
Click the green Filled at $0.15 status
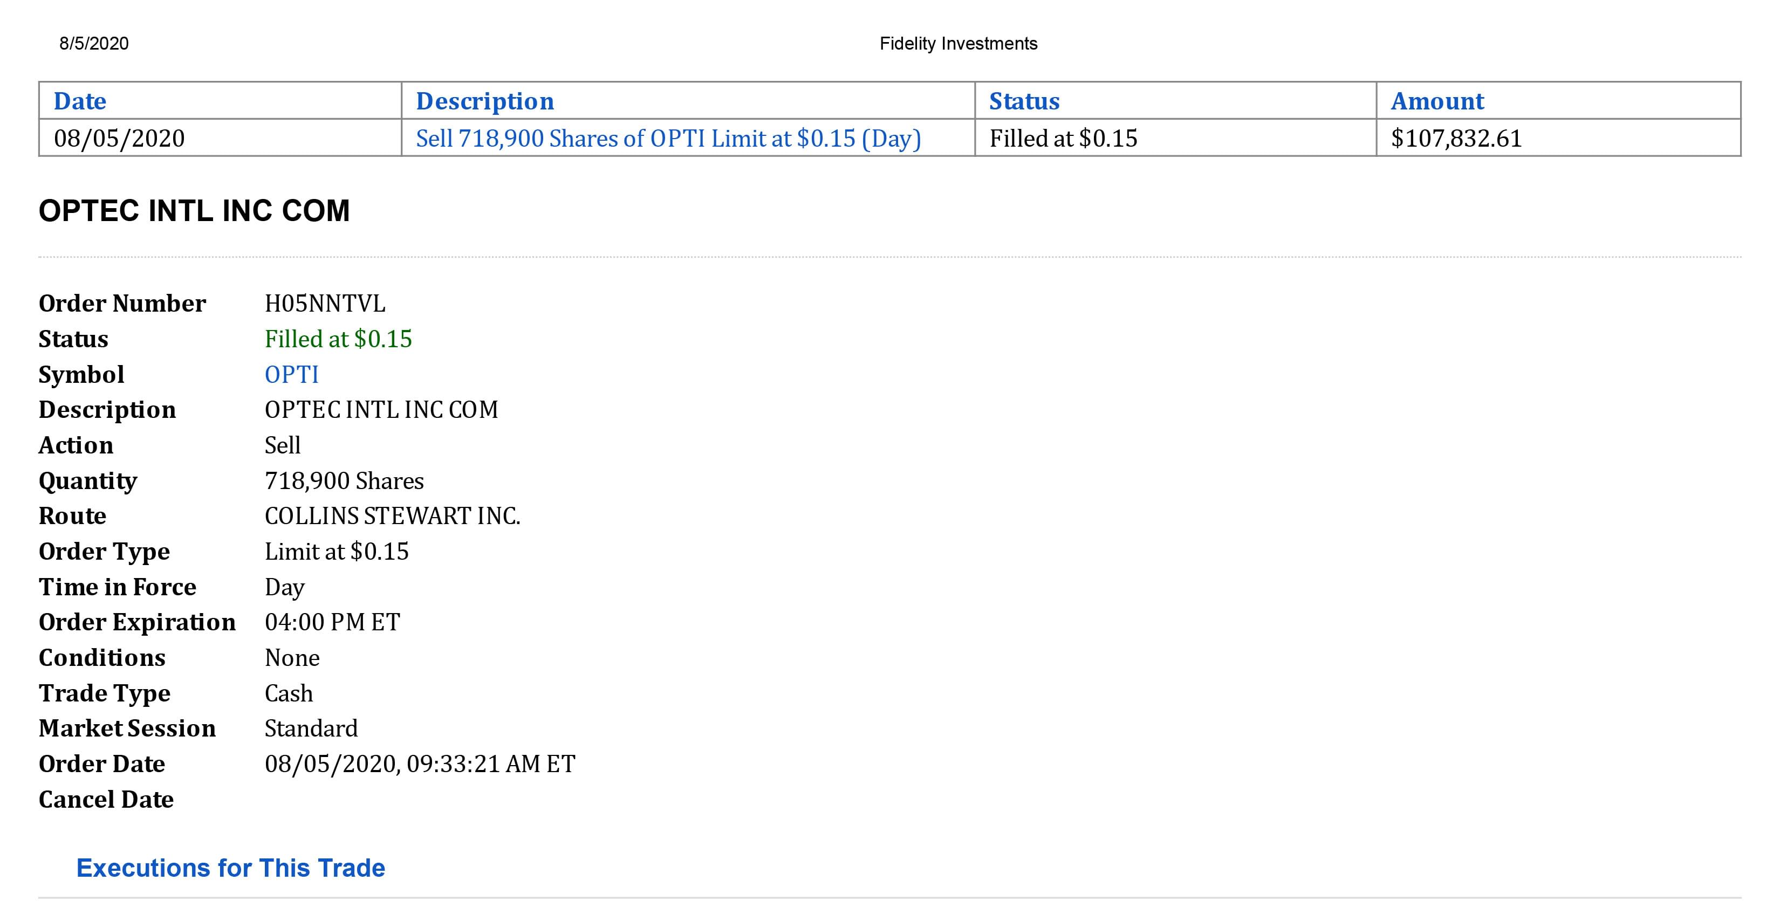338,339
